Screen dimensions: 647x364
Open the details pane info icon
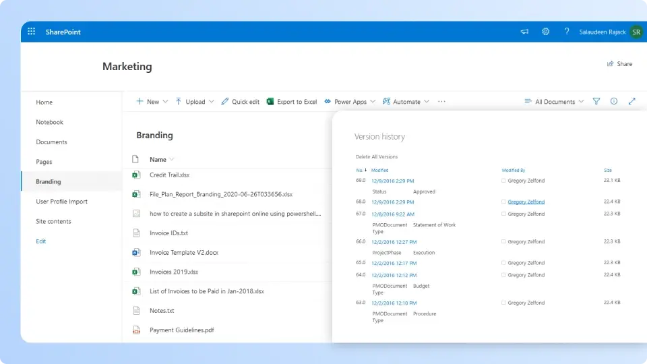pyautogui.click(x=614, y=102)
